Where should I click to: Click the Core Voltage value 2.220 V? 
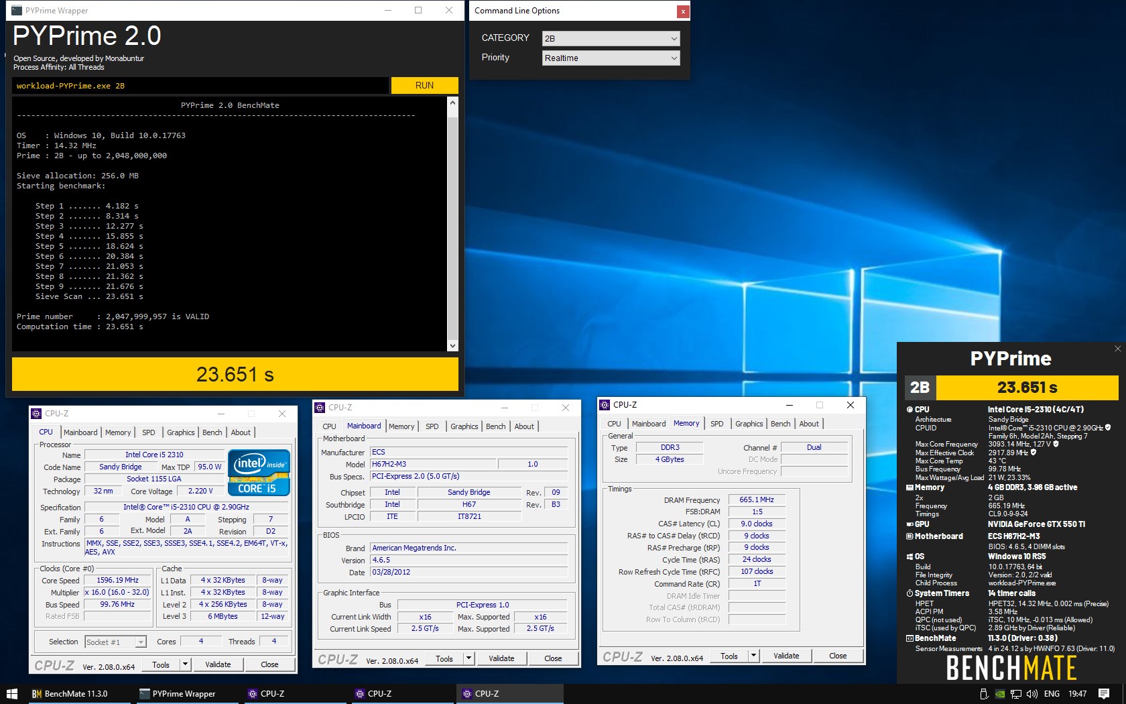(200, 491)
